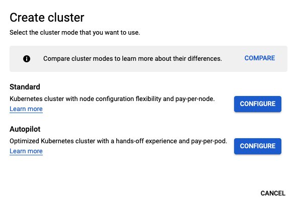Click the word 'Optimized' in the Autopilot description
The height and width of the screenshot is (198, 297).
click(25, 141)
